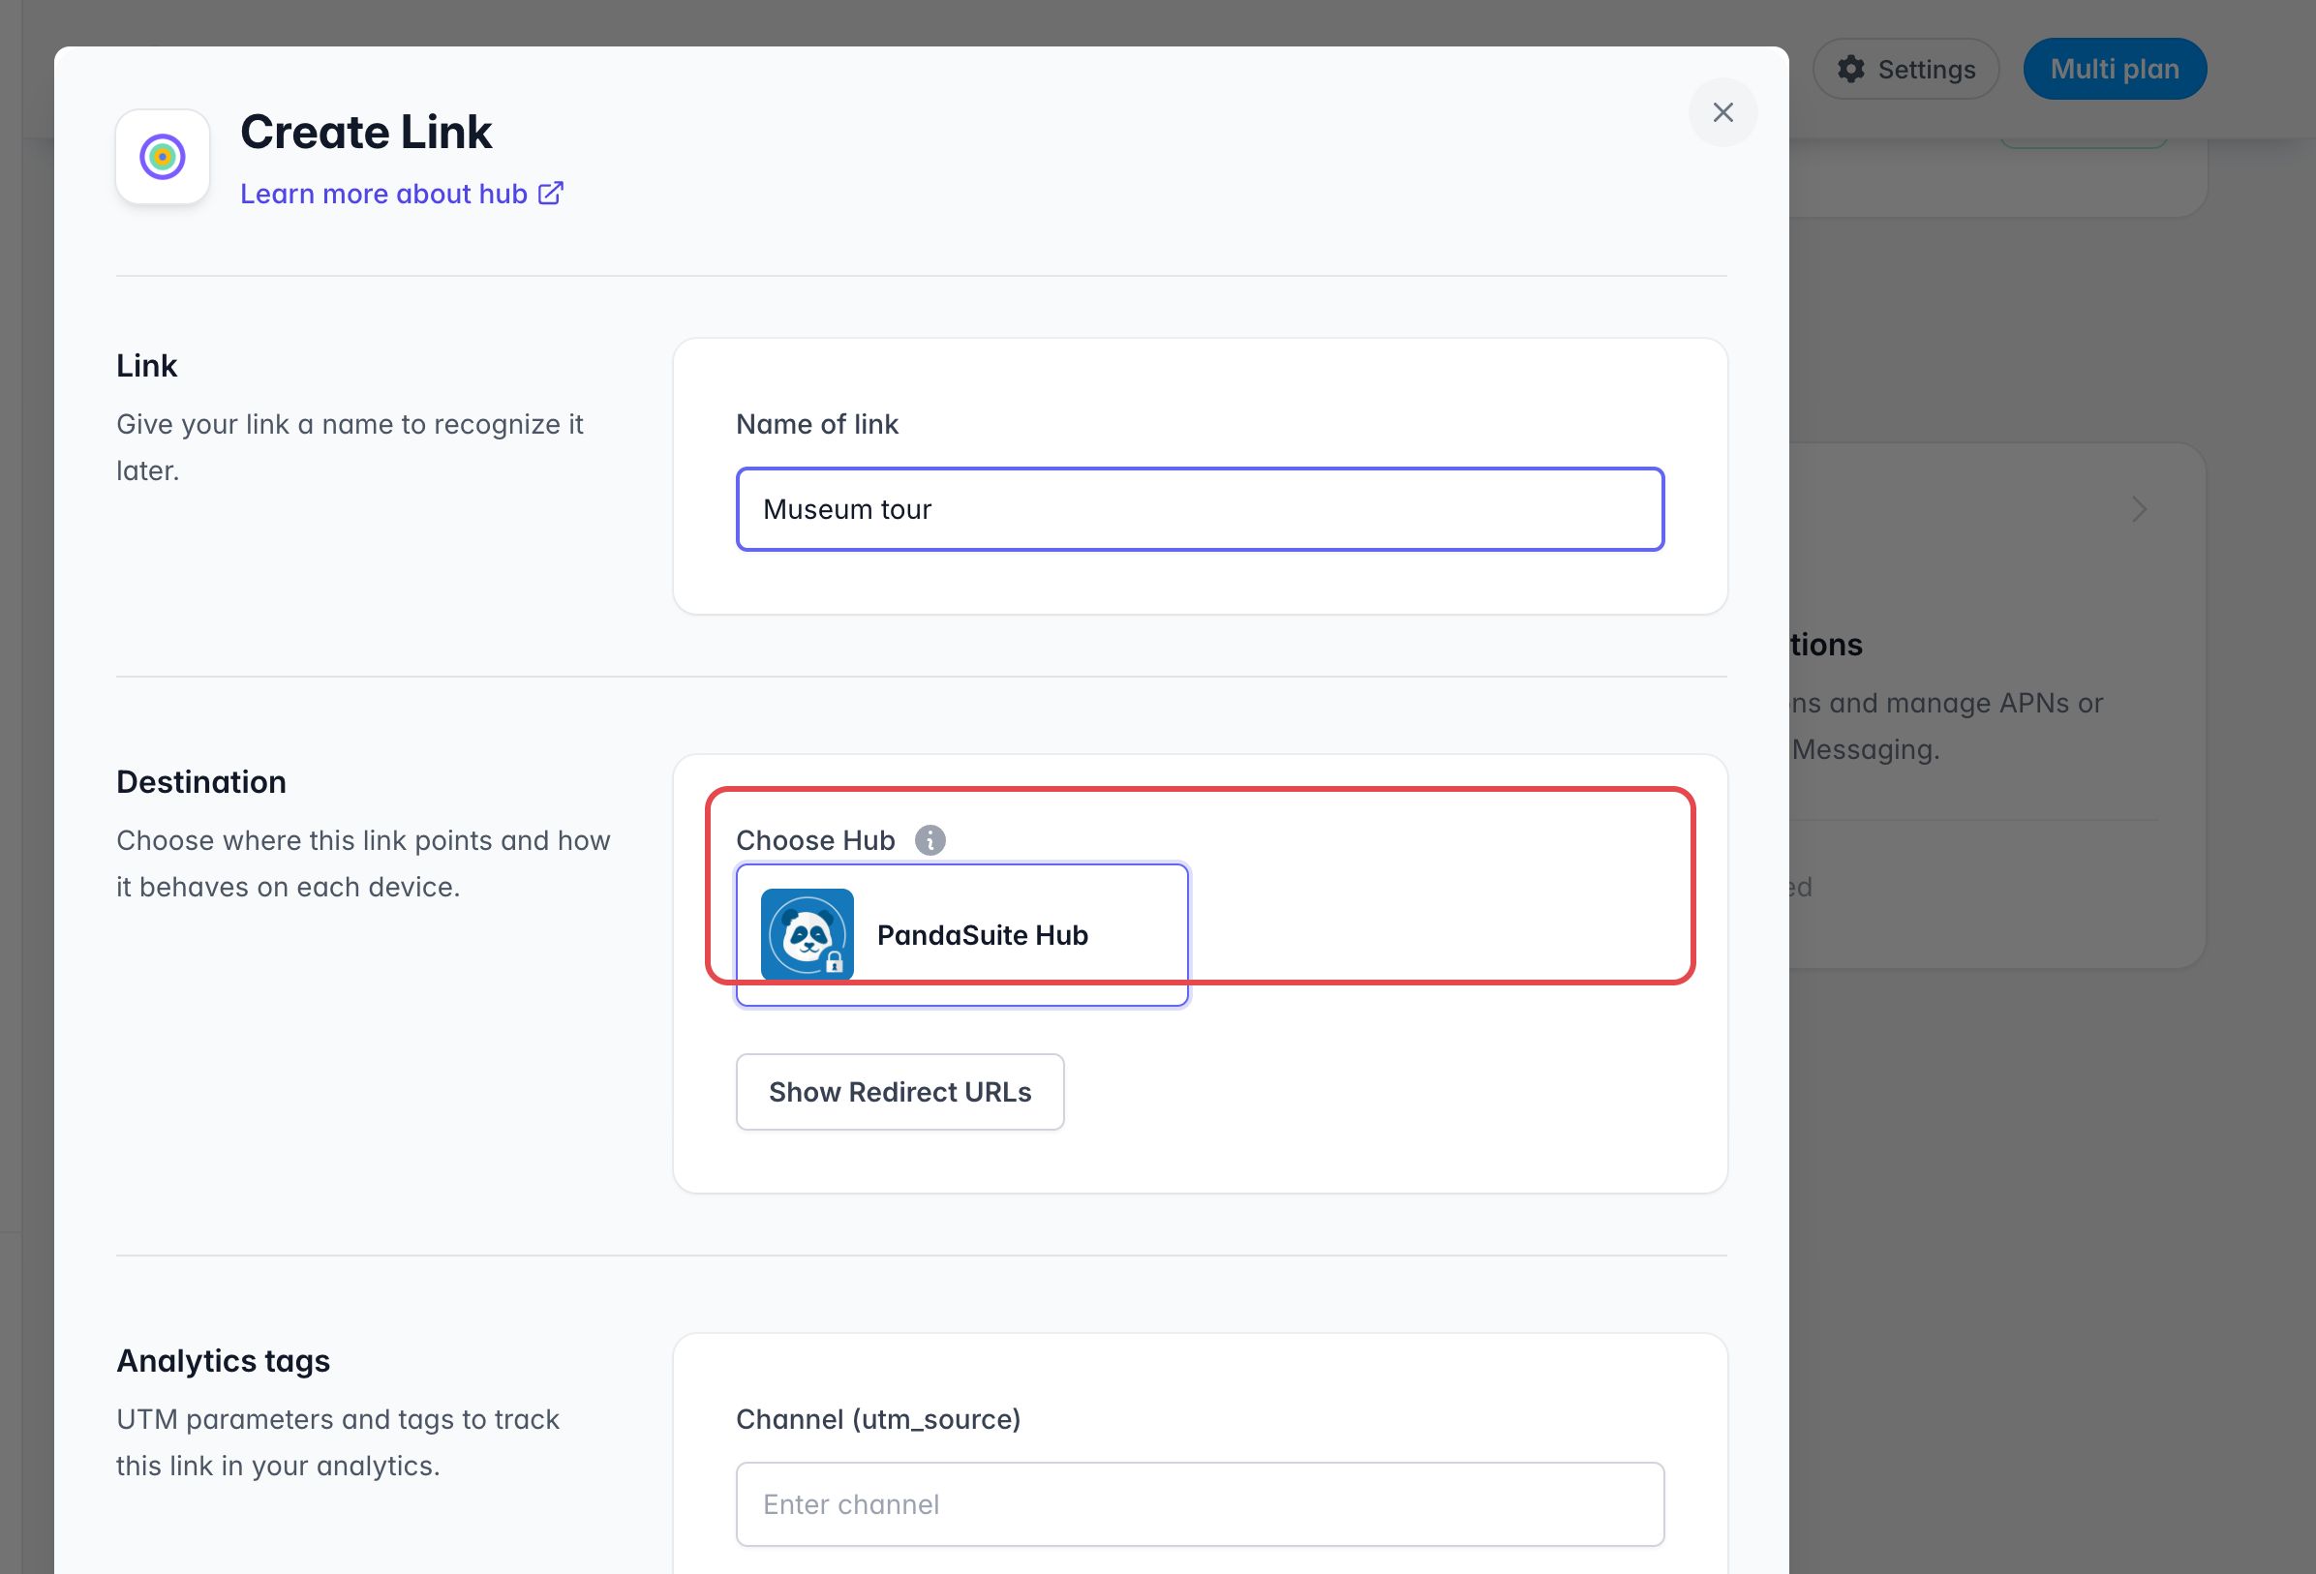This screenshot has width=2316, height=1574.
Task: Open the Learn more about hub link
Action: (402, 194)
